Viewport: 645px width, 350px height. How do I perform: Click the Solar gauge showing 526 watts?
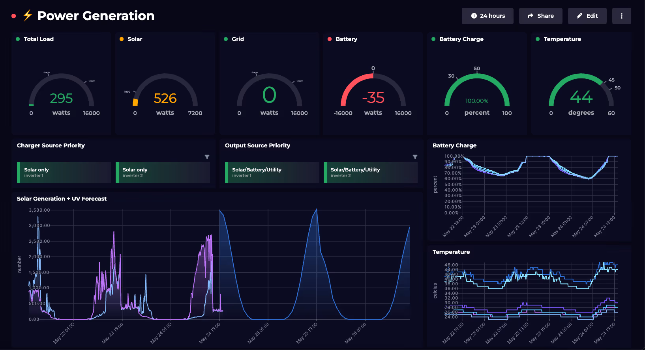pyautogui.click(x=165, y=95)
